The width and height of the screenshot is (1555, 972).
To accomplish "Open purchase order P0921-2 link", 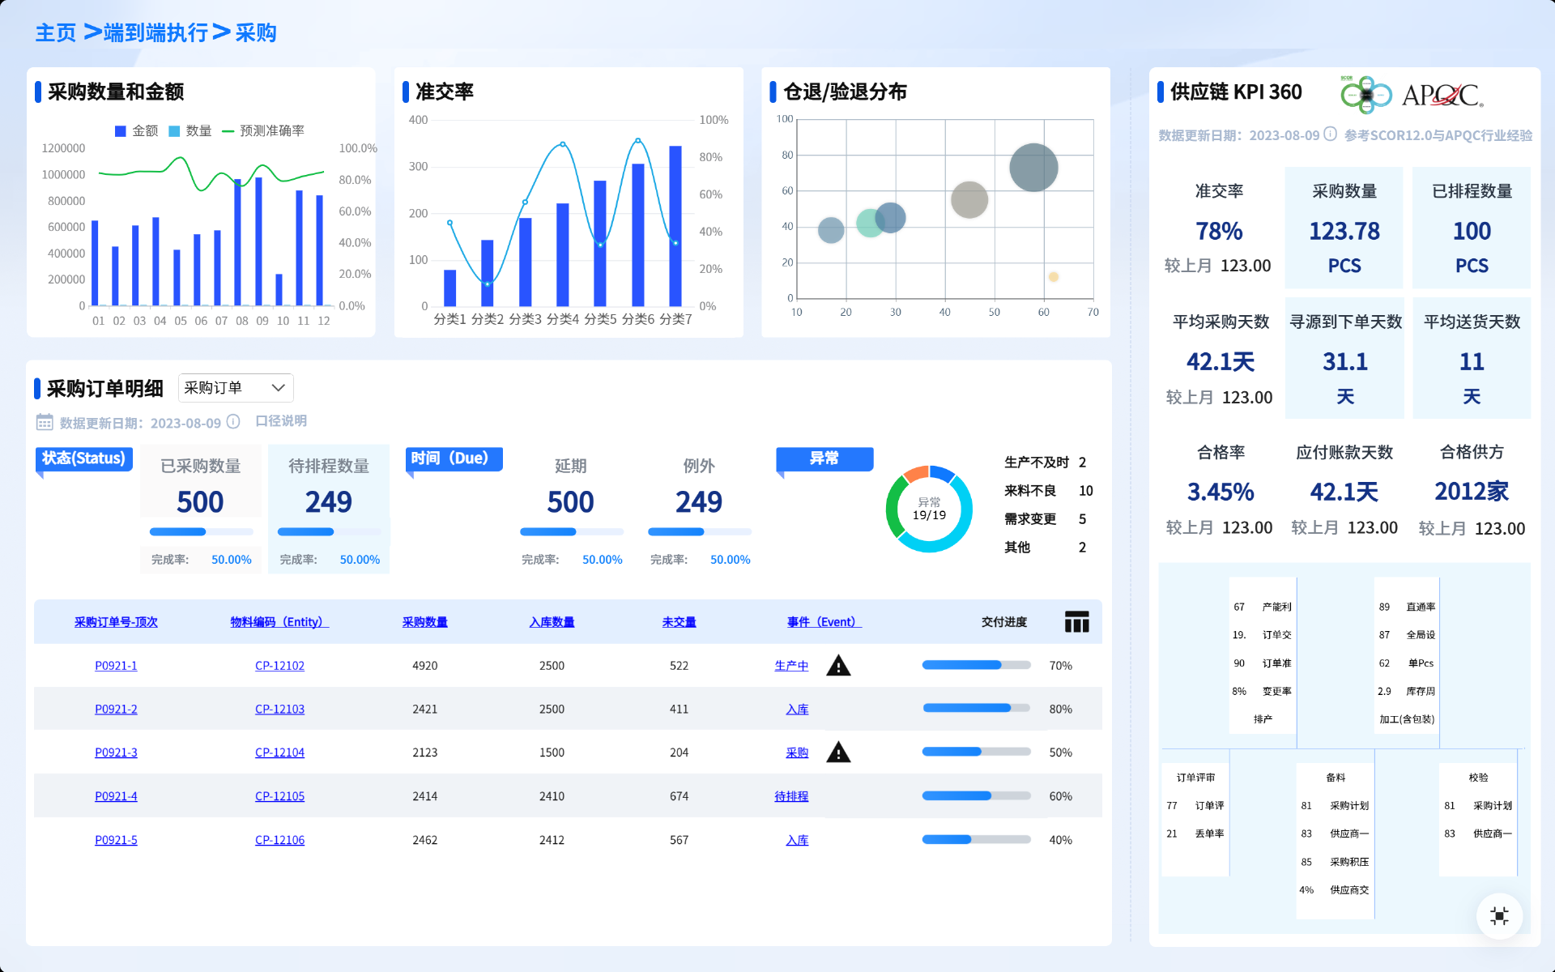I will [116, 709].
